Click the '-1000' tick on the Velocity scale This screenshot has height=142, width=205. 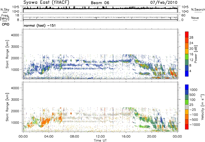coord(194,125)
